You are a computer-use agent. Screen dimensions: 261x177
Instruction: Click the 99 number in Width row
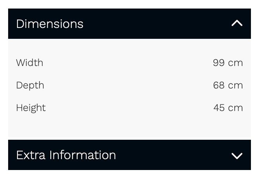(219, 63)
